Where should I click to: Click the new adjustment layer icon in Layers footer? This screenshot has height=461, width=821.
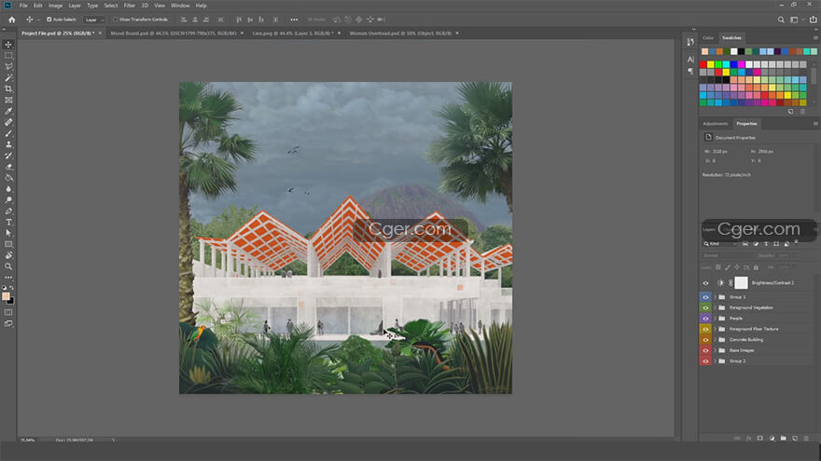point(772,438)
